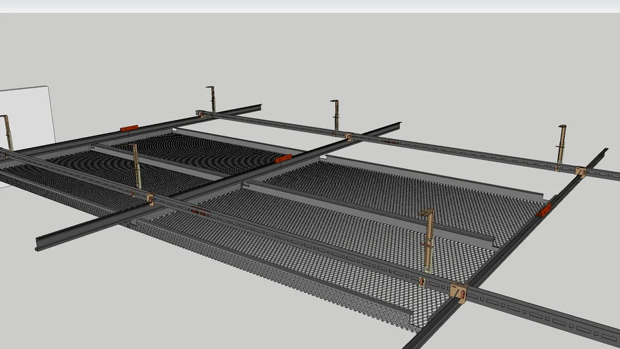620x349 pixels.
Task: Click the hanger rod at the far left edge
Action: tap(7, 132)
